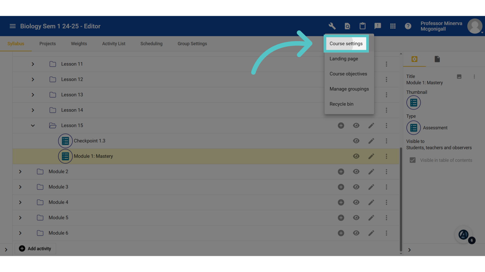Toggle visibility of Module 3
The image size is (485, 272).
pos(356,187)
